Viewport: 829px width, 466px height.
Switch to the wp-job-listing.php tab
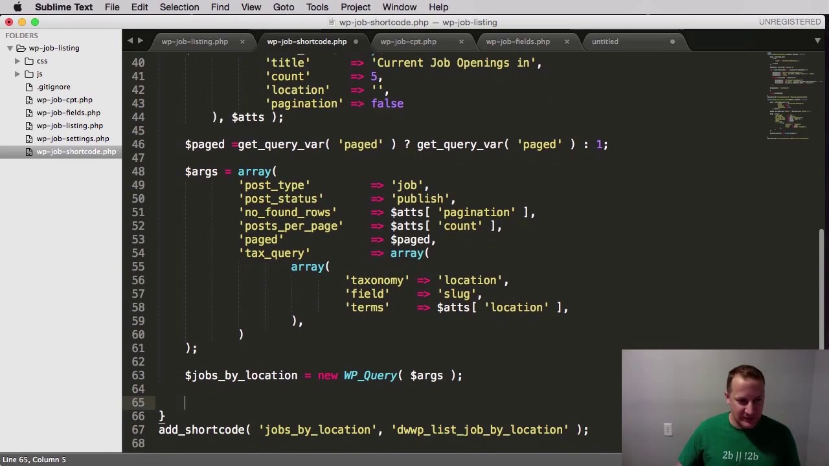tap(195, 41)
